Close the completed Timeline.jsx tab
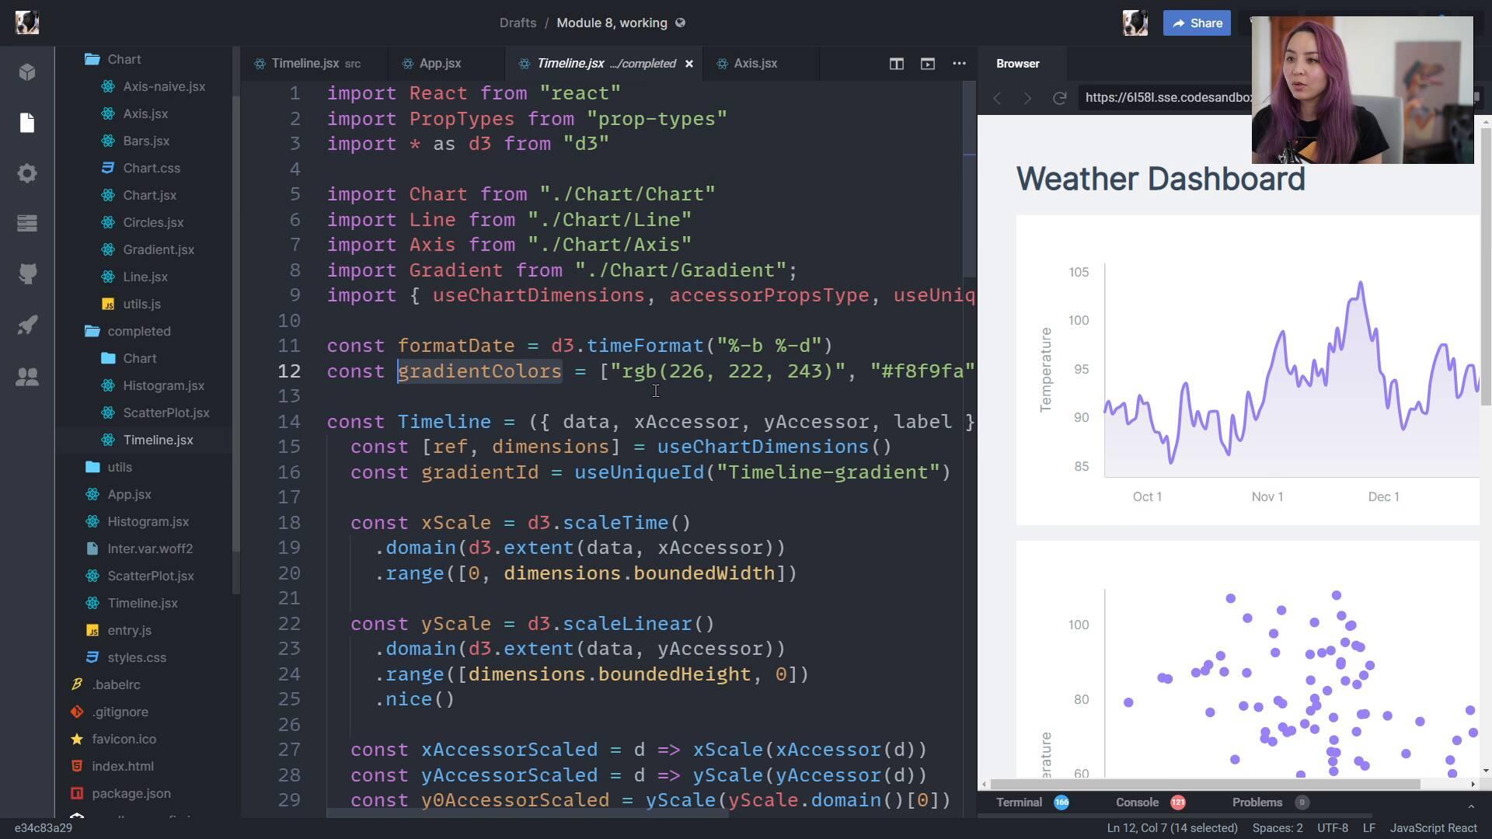The height and width of the screenshot is (839, 1492). click(x=688, y=64)
